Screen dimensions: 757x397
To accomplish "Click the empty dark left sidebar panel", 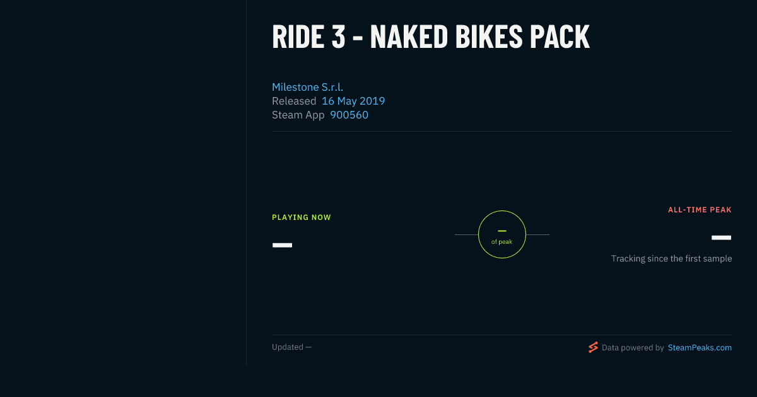I will (x=123, y=183).
